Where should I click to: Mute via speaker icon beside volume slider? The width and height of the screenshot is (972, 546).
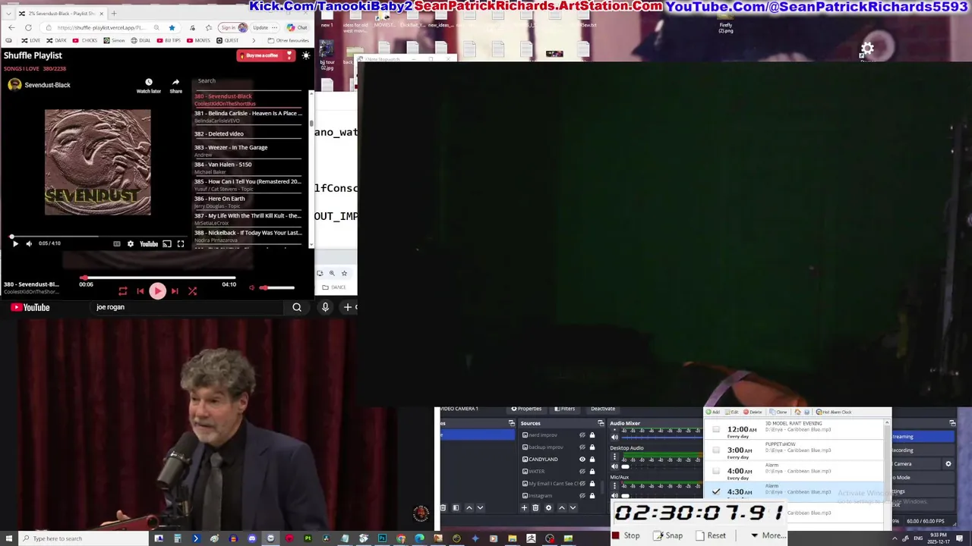pos(252,287)
